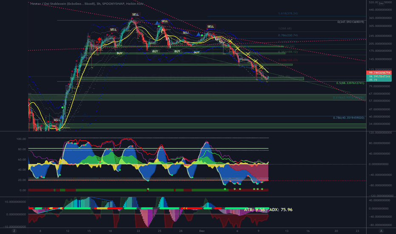This screenshot has height=234, width=396.
Task: Click the 100.00 oscillator scale label
Action: pyautogui.click(x=21, y=139)
